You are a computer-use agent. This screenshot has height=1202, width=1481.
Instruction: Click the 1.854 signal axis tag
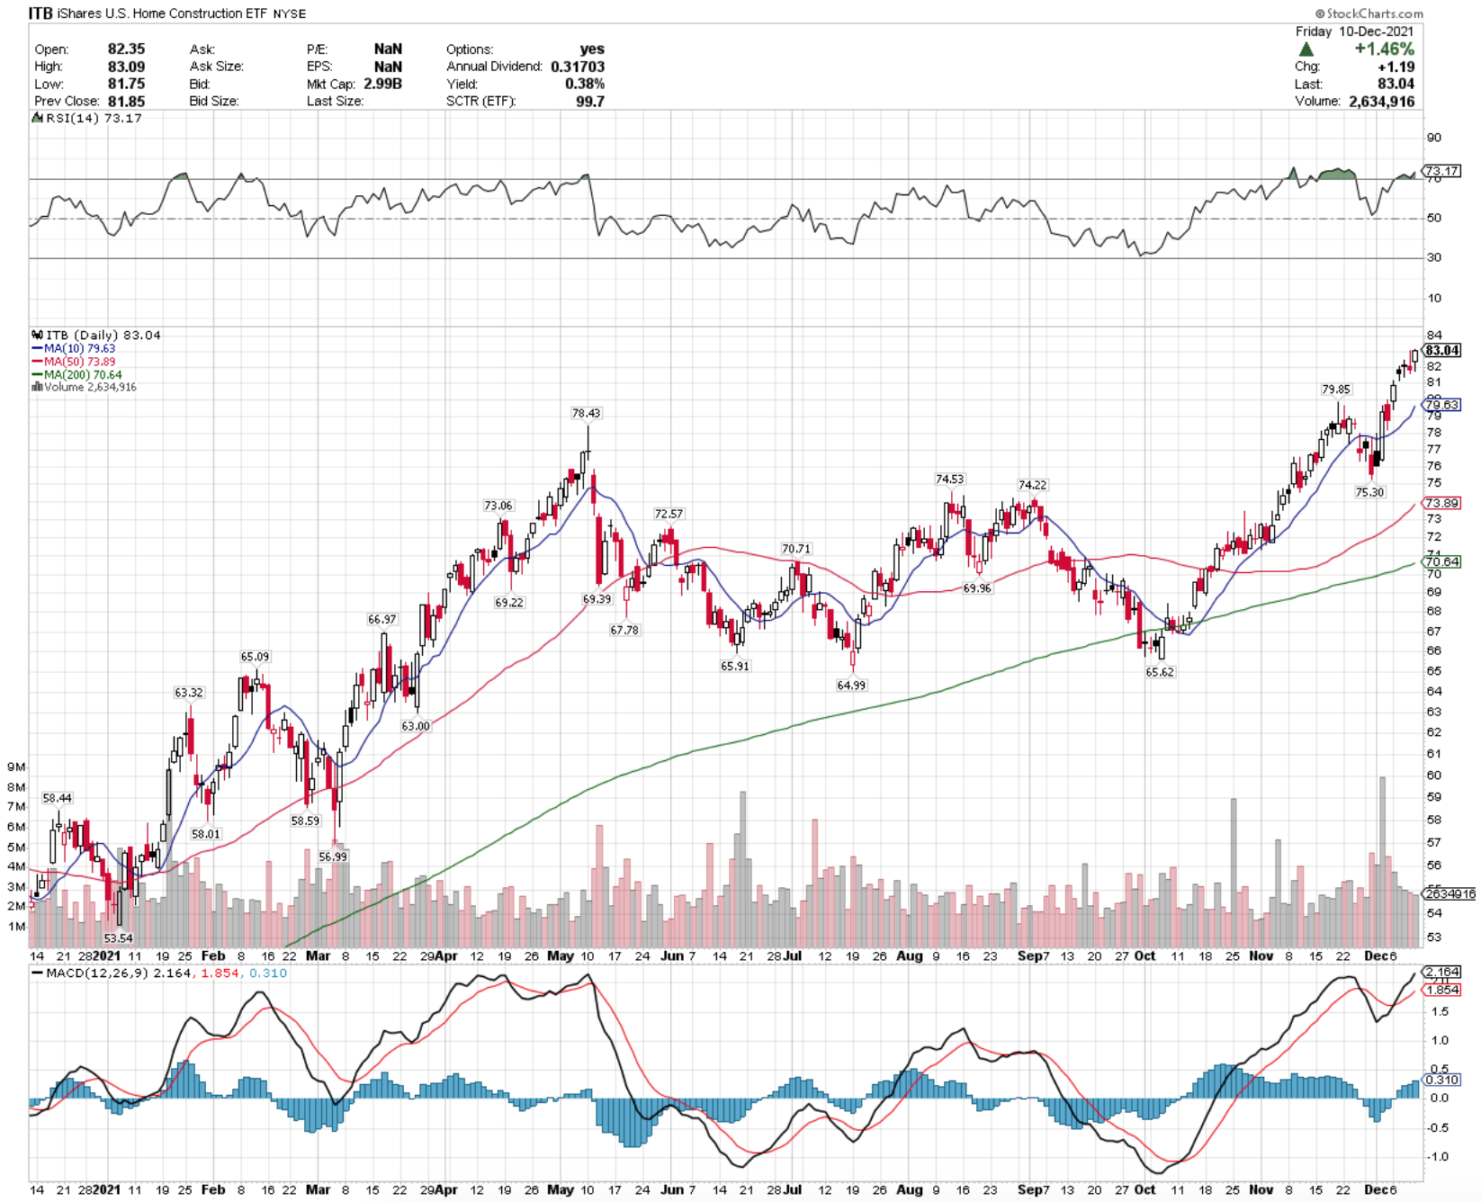coord(1441,990)
